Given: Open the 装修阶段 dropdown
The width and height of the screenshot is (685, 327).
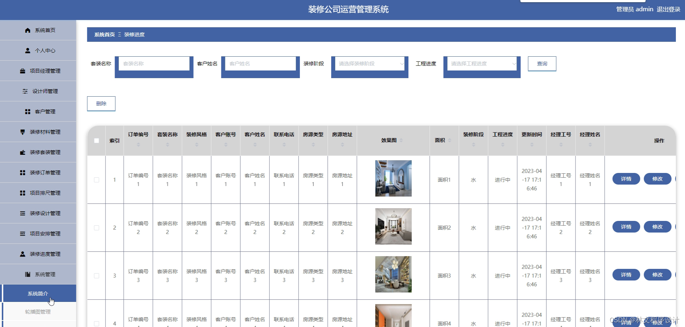Looking at the screenshot, I should pyautogui.click(x=370, y=64).
